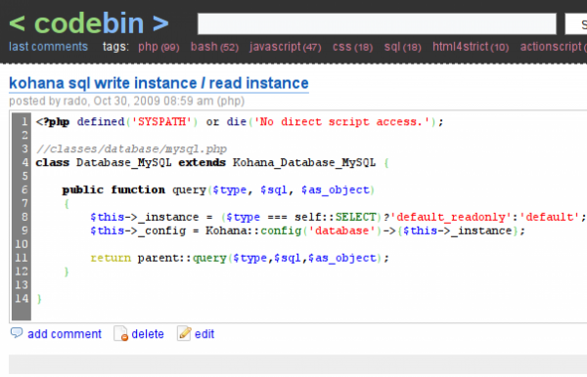Click the delete link text
587x377 pixels.
pos(148,334)
